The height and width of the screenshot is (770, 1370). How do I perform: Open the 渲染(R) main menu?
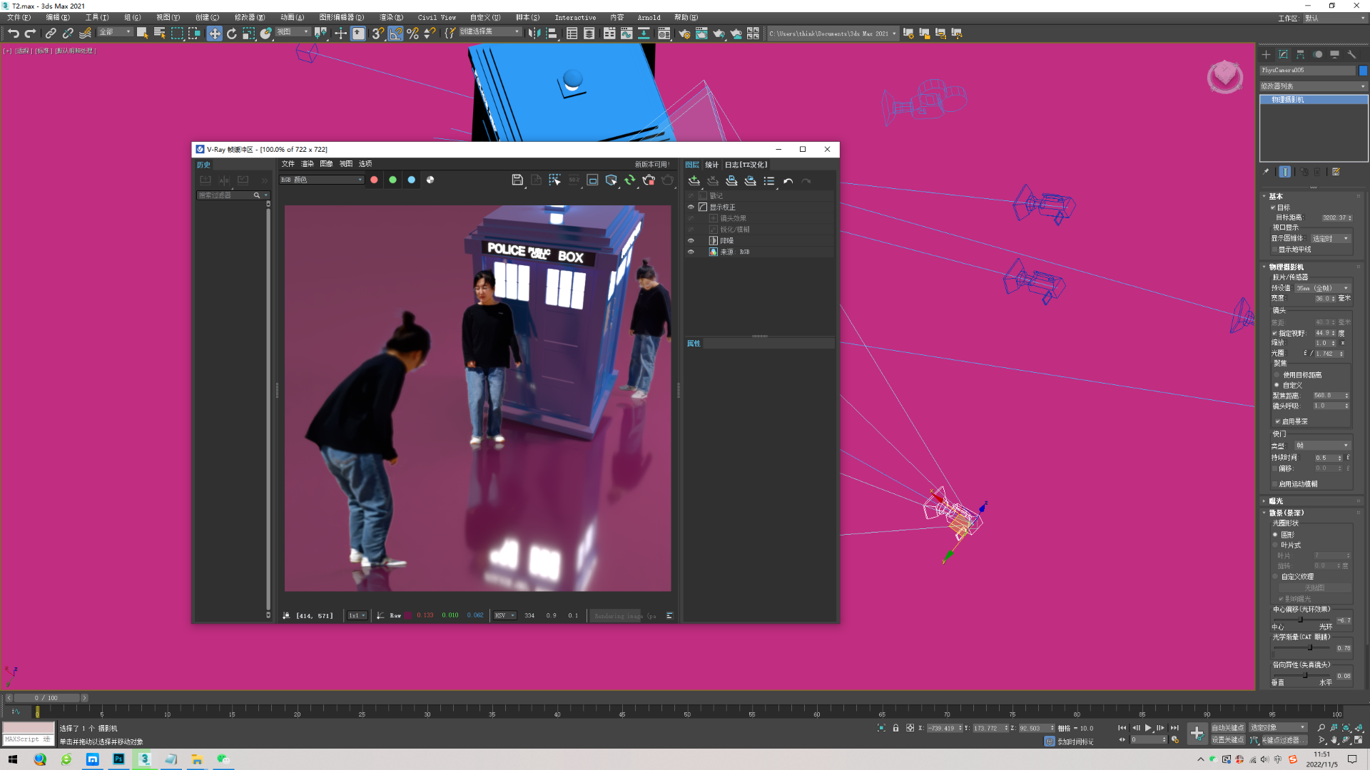[391, 18]
